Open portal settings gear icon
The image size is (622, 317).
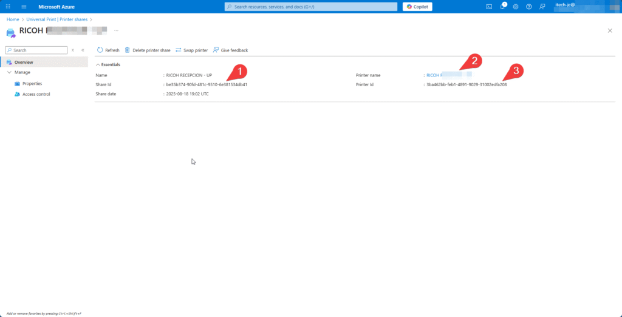coord(516,7)
